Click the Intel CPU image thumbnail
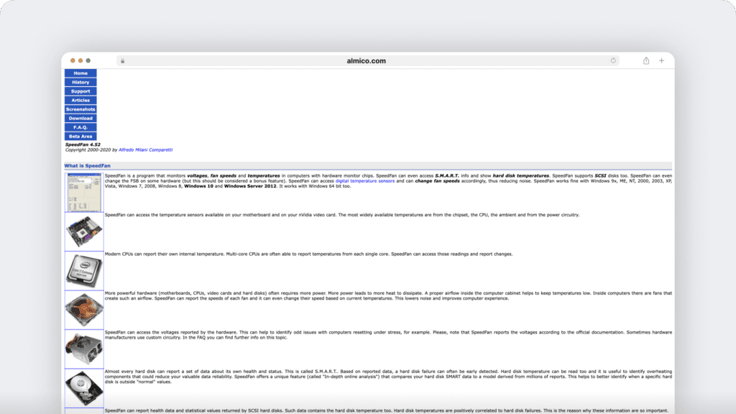Viewport: 736px width, 414px height. 84,270
